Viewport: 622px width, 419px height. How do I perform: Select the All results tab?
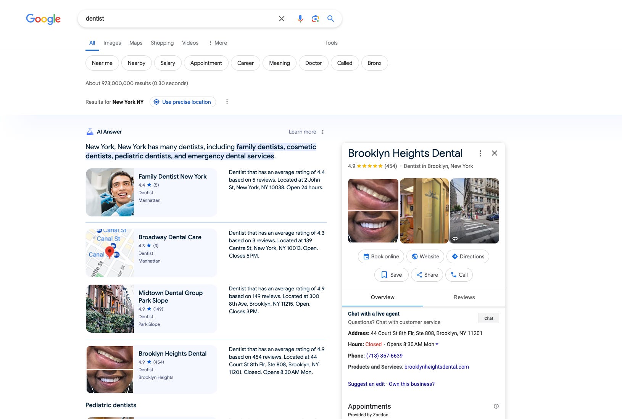pyautogui.click(x=92, y=43)
